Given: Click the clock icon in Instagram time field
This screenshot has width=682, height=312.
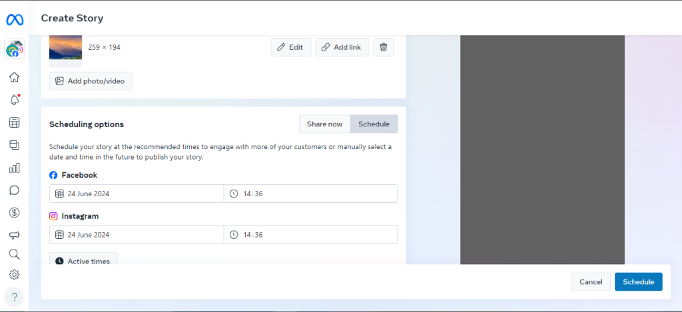Looking at the screenshot, I should 234,235.
